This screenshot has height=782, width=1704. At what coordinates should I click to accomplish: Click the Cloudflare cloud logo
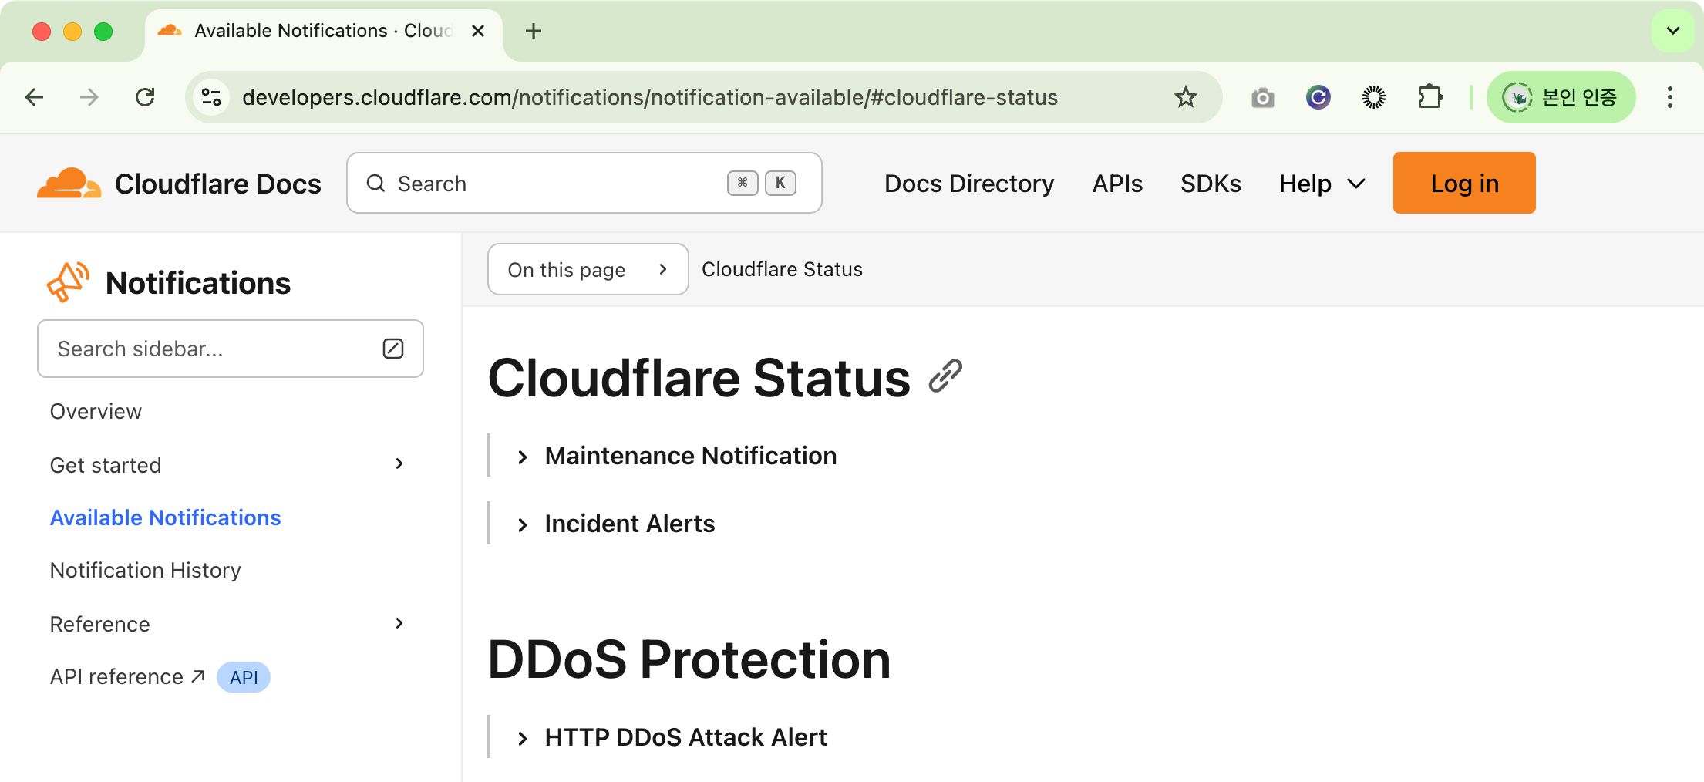click(69, 184)
